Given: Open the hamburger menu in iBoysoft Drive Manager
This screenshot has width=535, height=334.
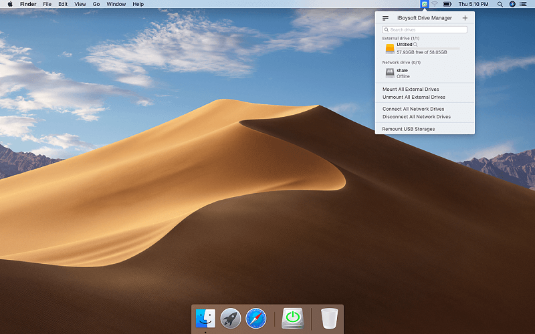Looking at the screenshot, I should click(385, 18).
